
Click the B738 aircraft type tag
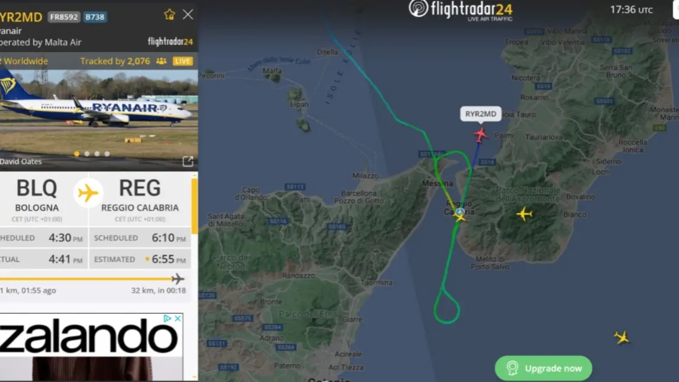94,17
